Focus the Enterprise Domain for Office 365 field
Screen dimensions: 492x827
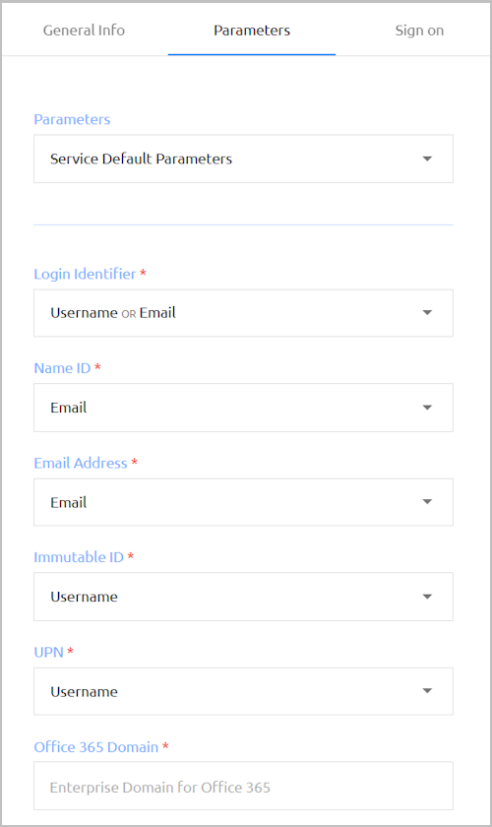(x=243, y=786)
